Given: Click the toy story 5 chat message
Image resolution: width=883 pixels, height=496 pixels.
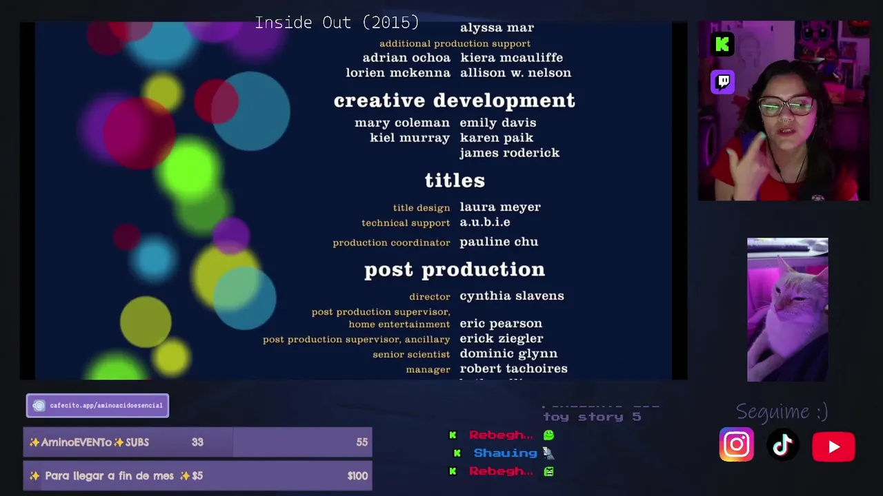Looking at the screenshot, I should [x=592, y=417].
